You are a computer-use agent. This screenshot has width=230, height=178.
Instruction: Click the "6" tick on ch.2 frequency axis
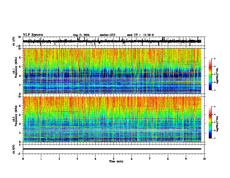[x=20, y=115]
